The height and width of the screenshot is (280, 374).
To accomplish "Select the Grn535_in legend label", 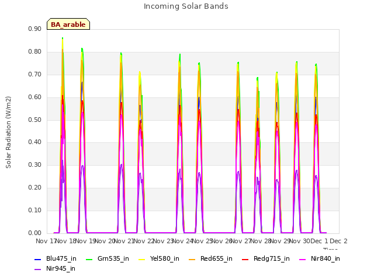I will [113, 258].
